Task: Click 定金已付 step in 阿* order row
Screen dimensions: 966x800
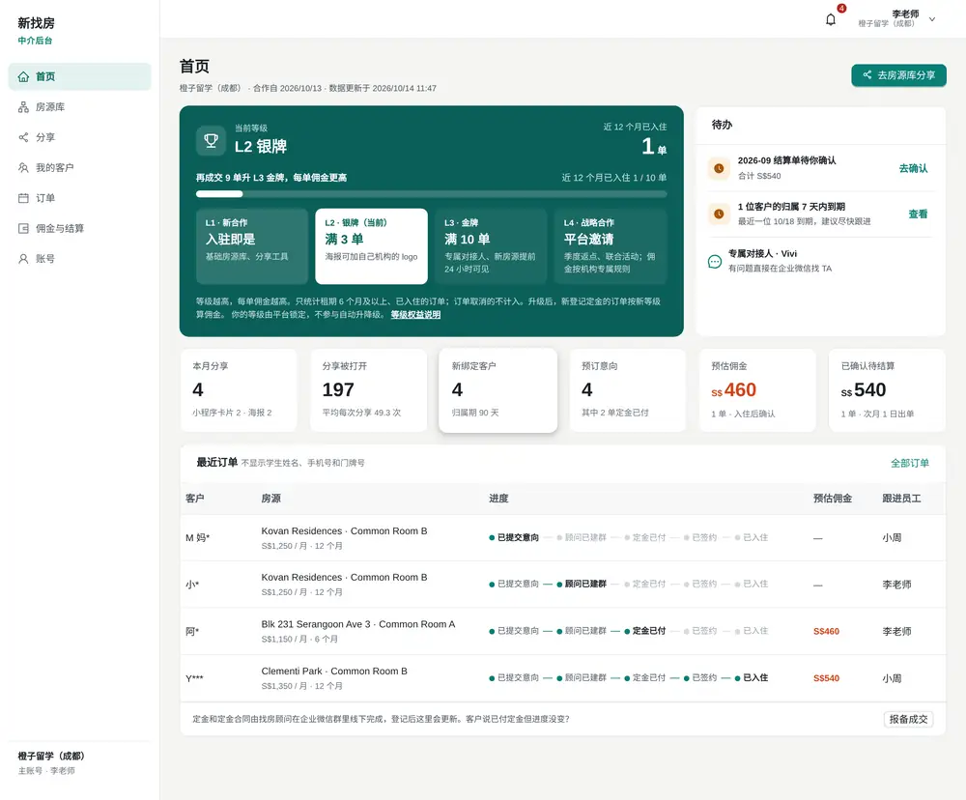Action: click(x=645, y=631)
